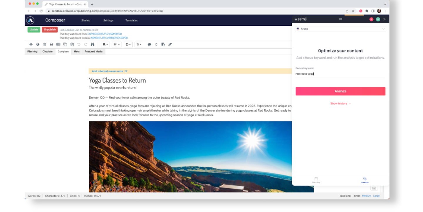This screenshot has height=212, width=423.
Task: Delete the story using the trash icon
Action: 44,44
